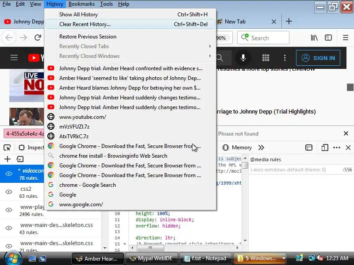This screenshot has width=354, height=265.
Task: Expand the Recently Closed Windows submenu
Action: point(130,56)
